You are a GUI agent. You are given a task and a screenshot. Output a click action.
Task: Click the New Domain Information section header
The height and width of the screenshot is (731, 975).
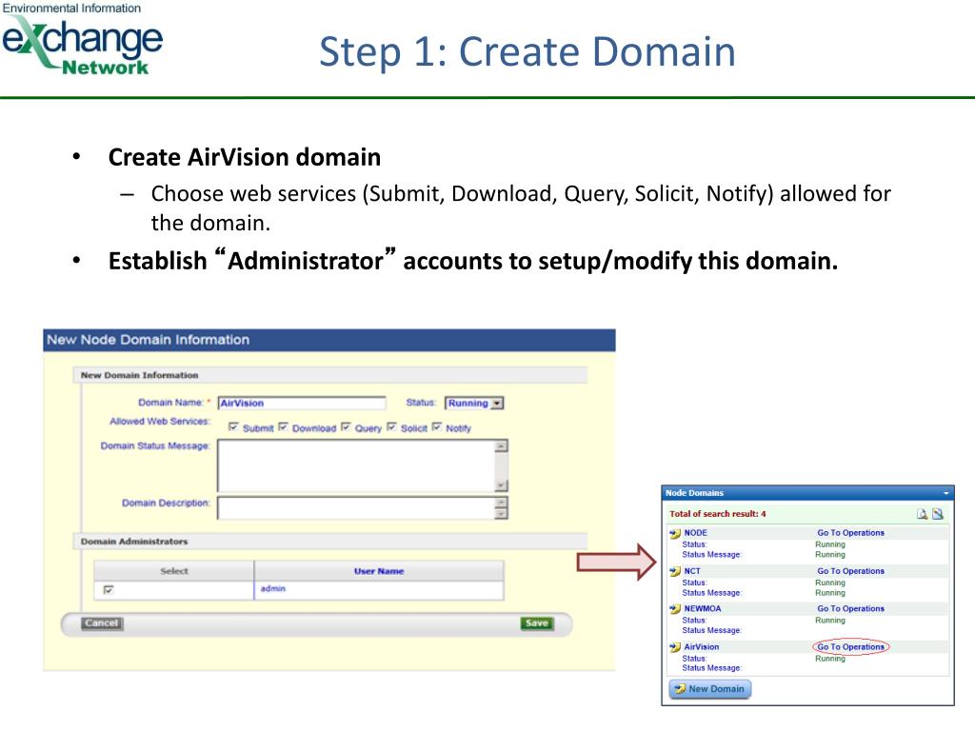(330, 375)
